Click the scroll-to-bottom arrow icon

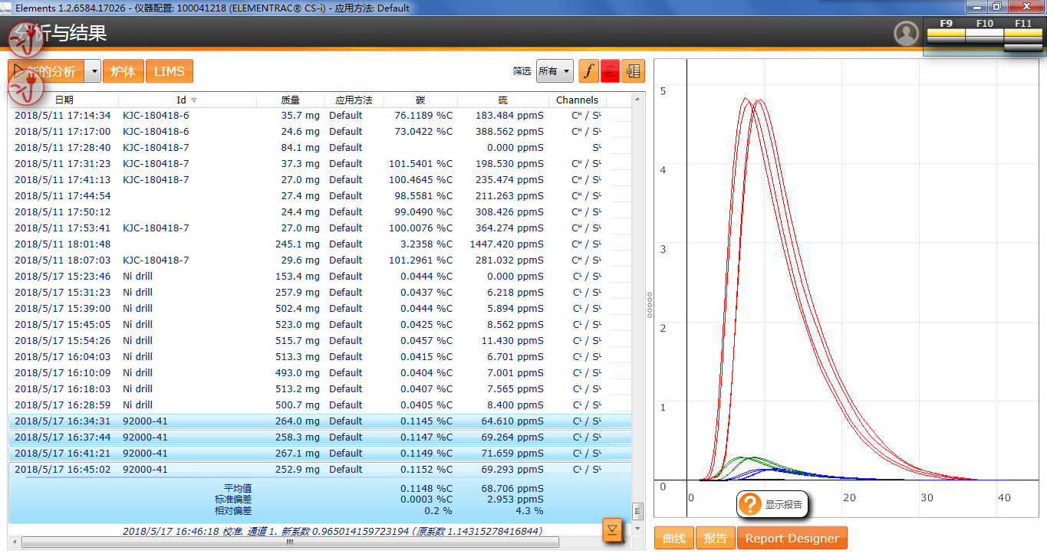(612, 529)
